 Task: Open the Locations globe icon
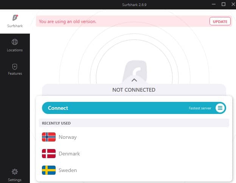[x=15, y=42]
